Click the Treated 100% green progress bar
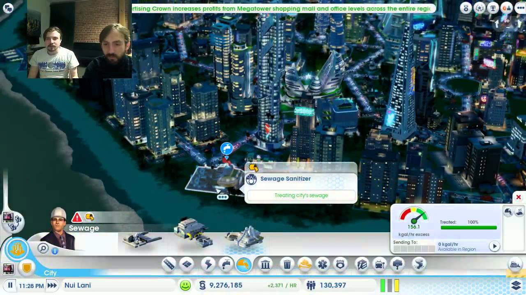Image resolution: width=526 pixels, height=295 pixels. [x=468, y=227]
